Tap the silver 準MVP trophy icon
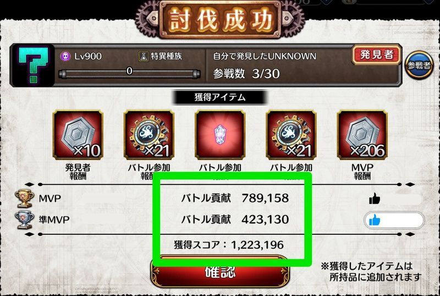 24,220
